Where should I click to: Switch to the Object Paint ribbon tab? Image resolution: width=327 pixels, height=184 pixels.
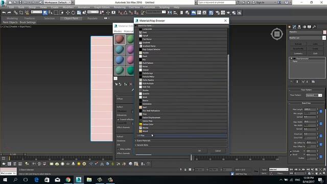pyautogui.click(x=71, y=18)
